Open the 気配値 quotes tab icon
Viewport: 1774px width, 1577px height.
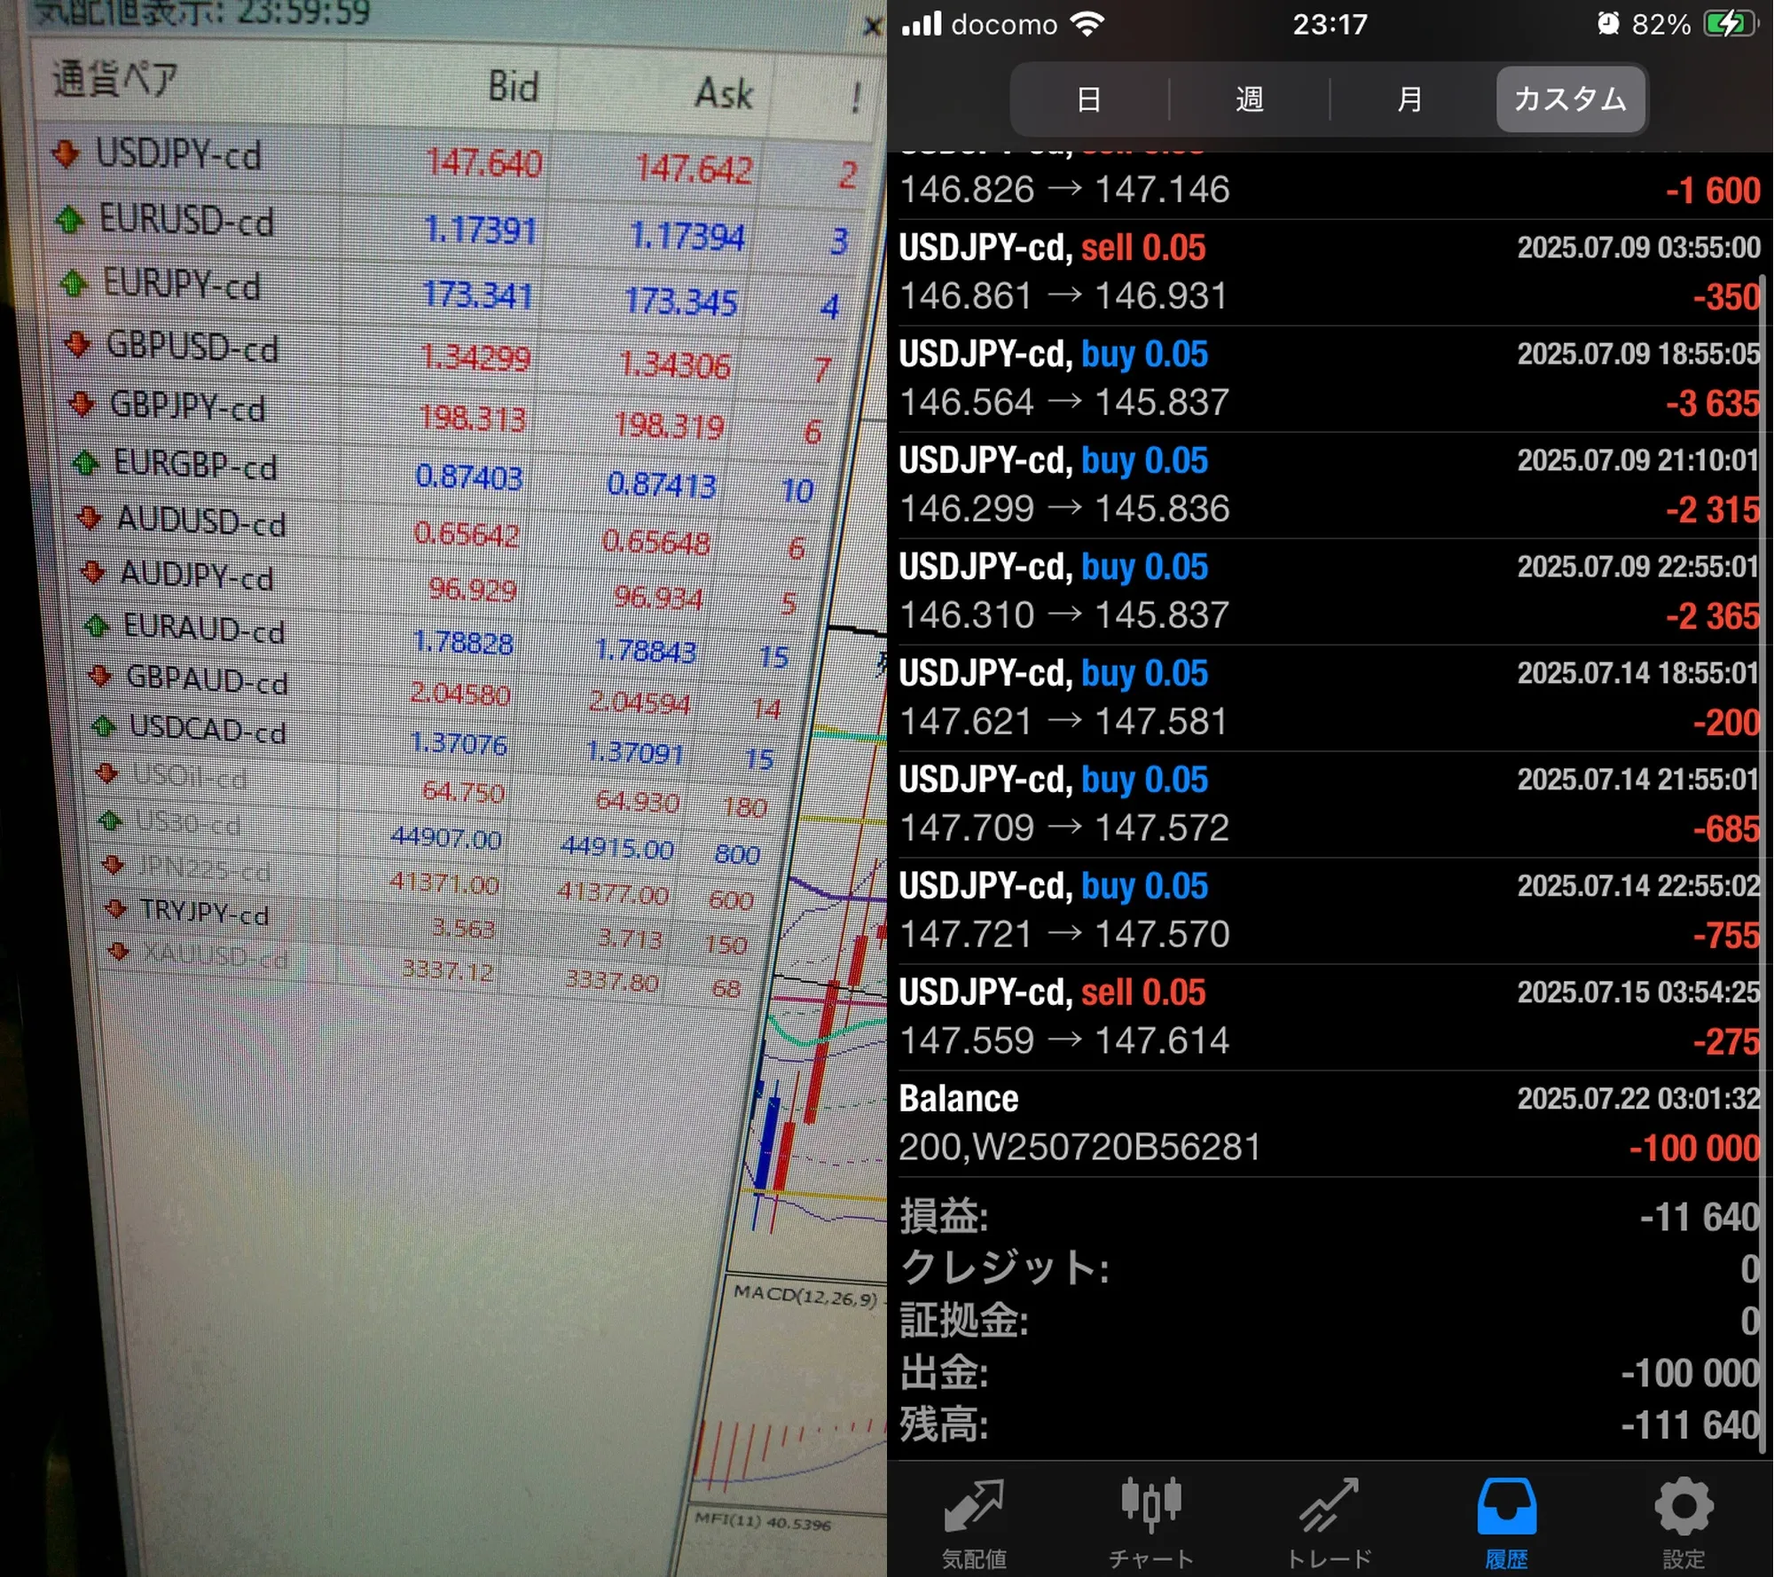(x=973, y=1505)
